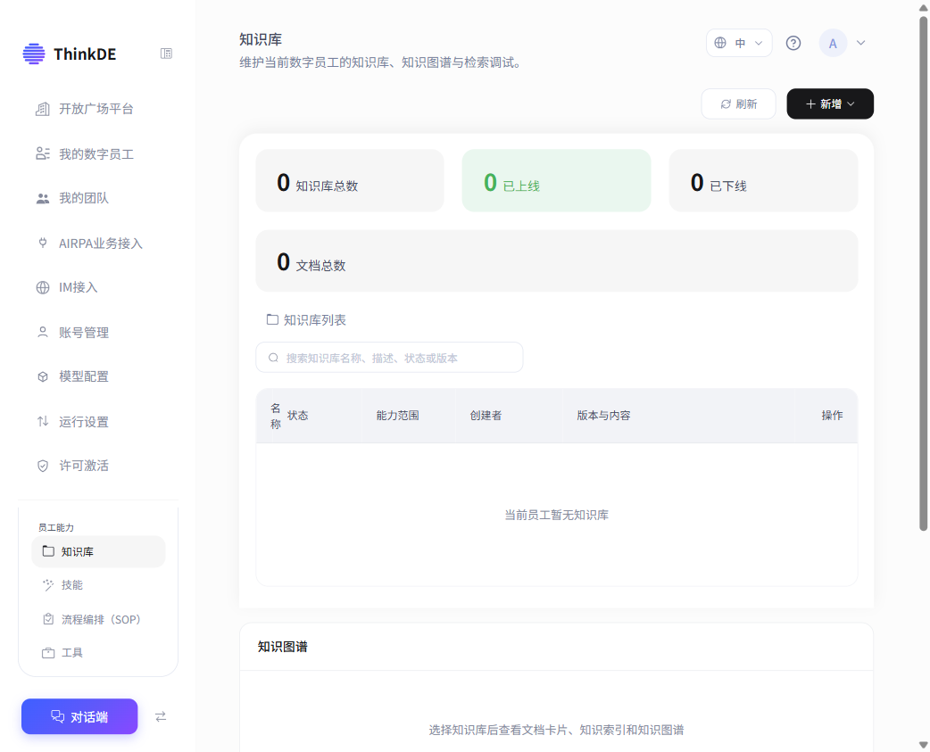Image resolution: width=930 pixels, height=752 pixels.
Task: Click the 技能 magic wand icon
Action: 48,585
